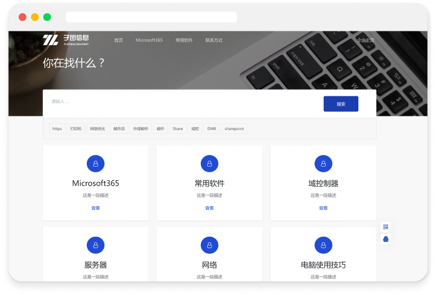This screenshot has height=295, width=436.
Task: Click the 服务器 card title
Action: pyautogui.click(x=95, y=265)
